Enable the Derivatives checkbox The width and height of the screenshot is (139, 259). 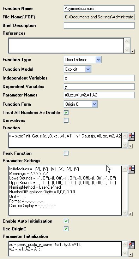coord(66,120)
